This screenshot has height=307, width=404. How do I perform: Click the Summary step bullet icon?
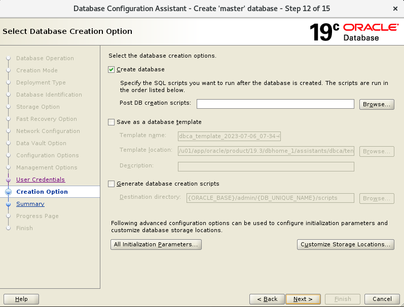[x=8, y=204]
